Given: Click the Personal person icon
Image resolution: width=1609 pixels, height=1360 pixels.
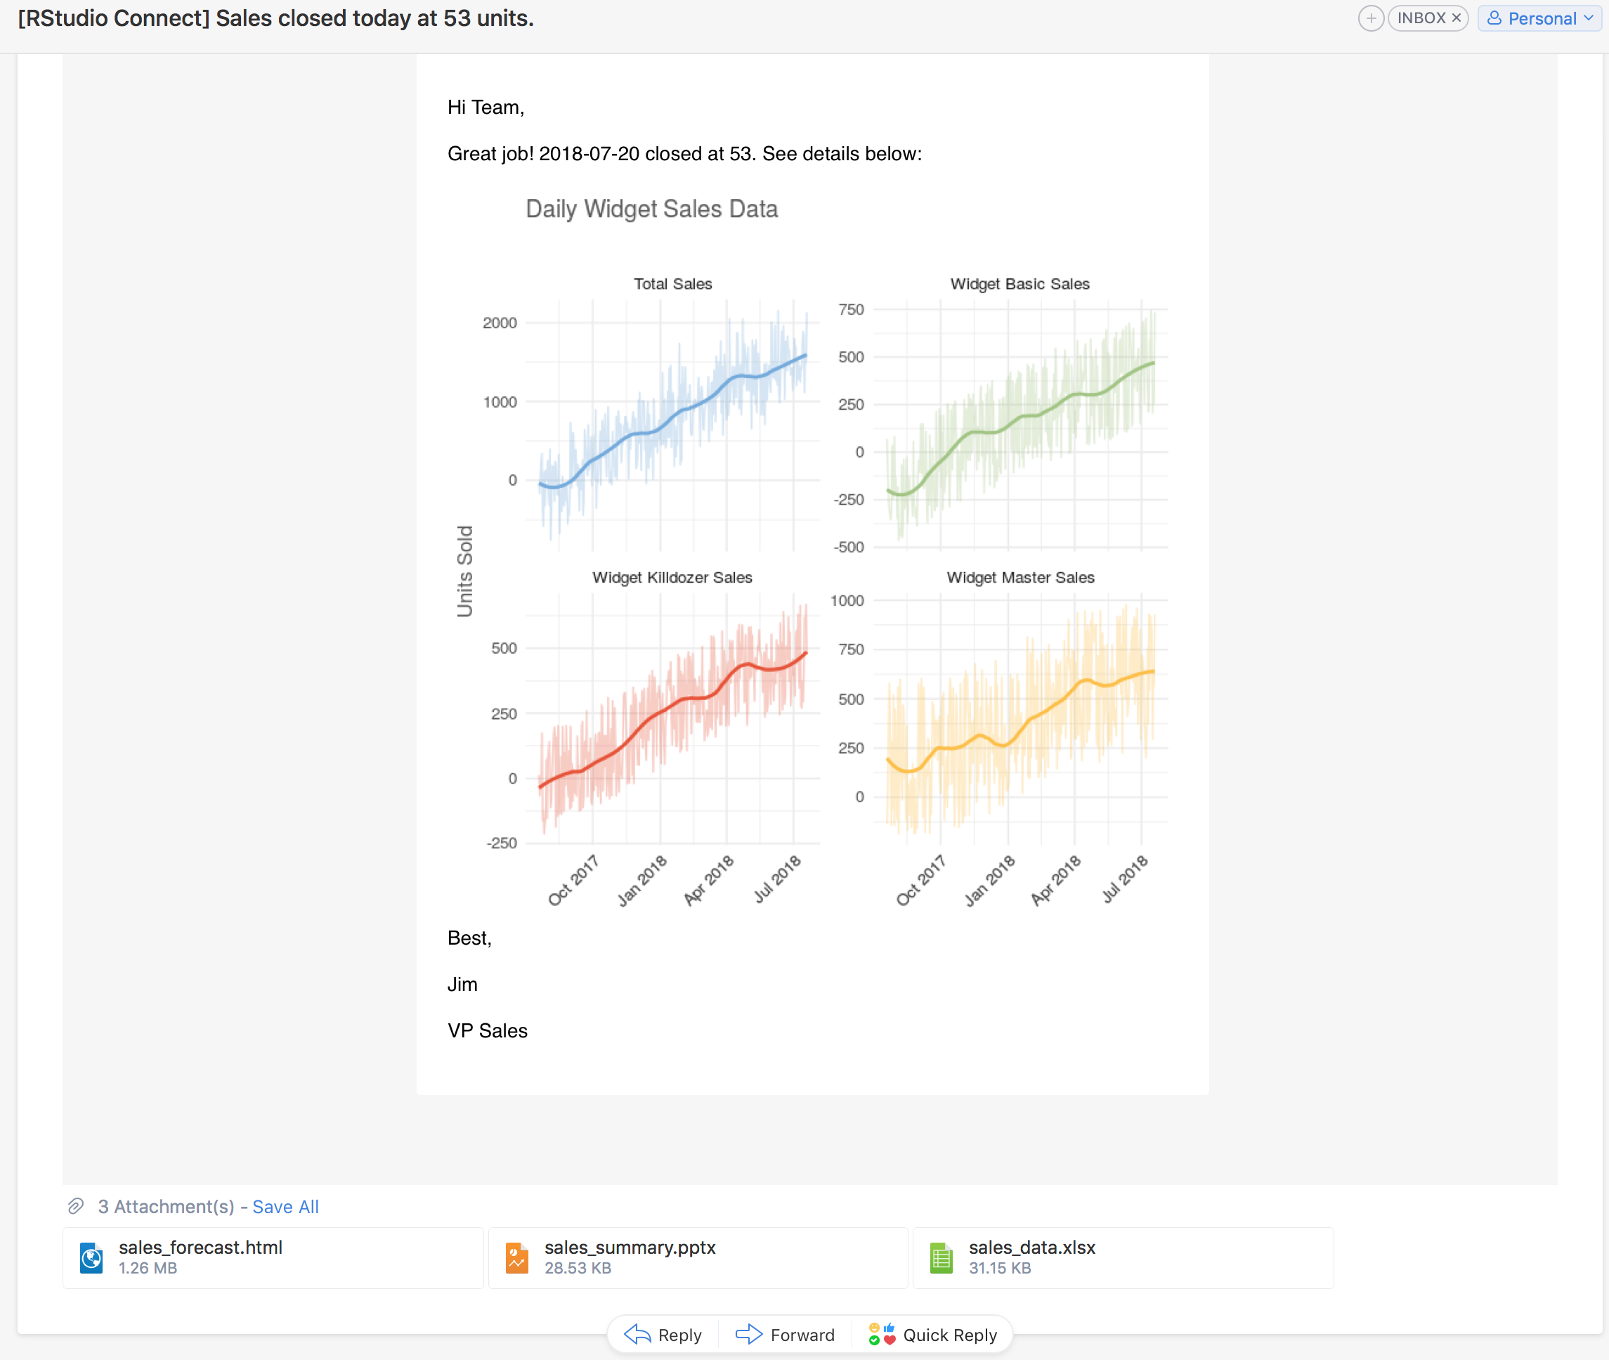Looking at the screenshot, I should (1493, 18).
